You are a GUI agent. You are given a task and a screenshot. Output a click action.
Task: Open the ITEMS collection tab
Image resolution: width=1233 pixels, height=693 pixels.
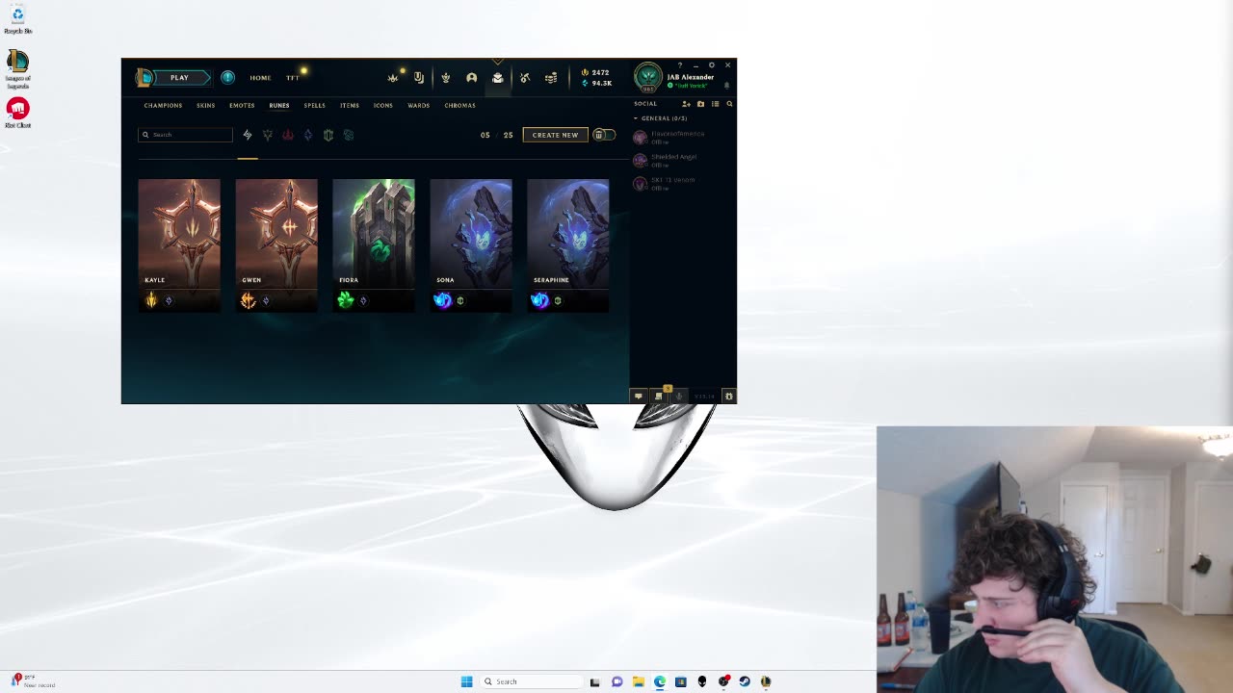click(x=350, y=105)
